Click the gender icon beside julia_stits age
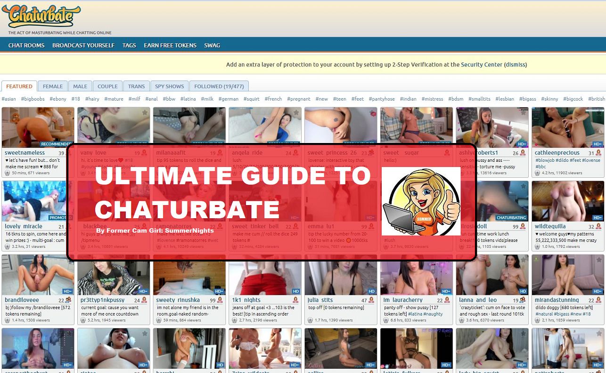Image resolution: width=606 pixels, height=373 pixels. (x=371, y=300)
